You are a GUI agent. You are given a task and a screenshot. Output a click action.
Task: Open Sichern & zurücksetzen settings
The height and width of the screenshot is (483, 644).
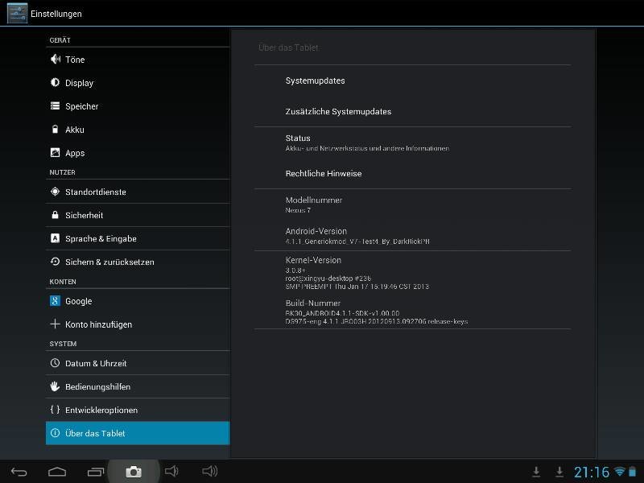pos(138,262)
